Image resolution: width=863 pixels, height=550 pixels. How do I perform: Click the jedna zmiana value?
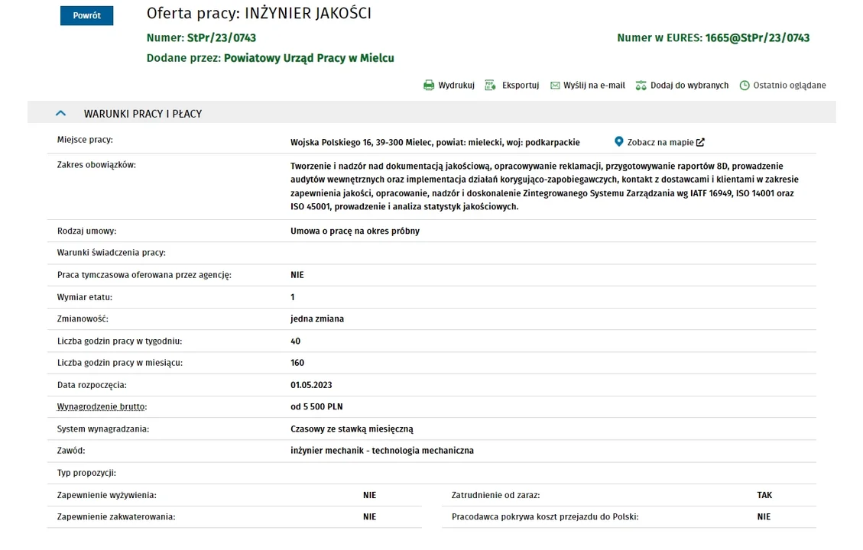click(x=317, y=319)
